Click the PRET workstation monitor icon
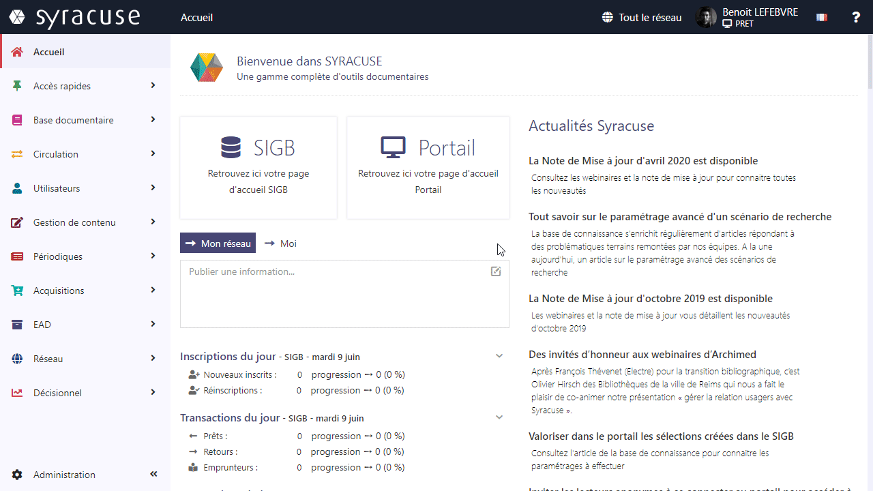 pos(727,24)
